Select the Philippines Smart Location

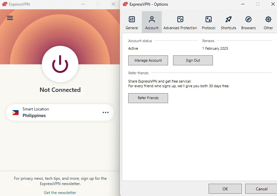point(60,112)
